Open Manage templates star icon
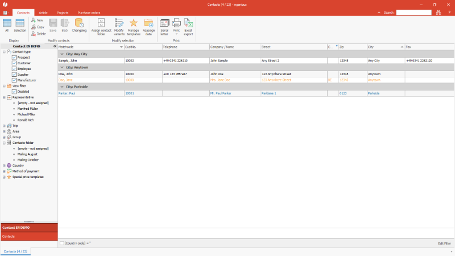 (134, 24)
